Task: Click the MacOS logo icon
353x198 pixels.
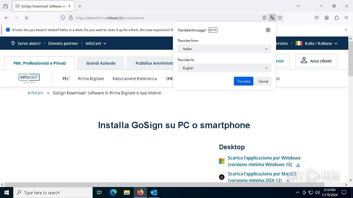Action: coord(222,177)
